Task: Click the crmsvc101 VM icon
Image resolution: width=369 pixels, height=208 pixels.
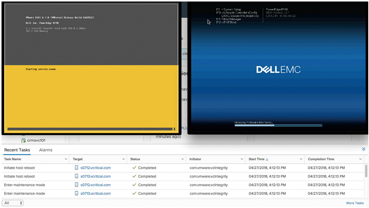Action: click(24, 140)
